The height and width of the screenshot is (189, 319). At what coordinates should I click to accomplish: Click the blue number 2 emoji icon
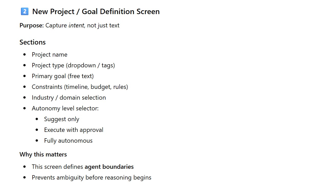(25, 12)
